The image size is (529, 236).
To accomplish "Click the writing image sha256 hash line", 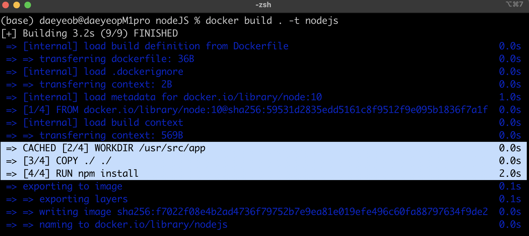I will 263,212.
